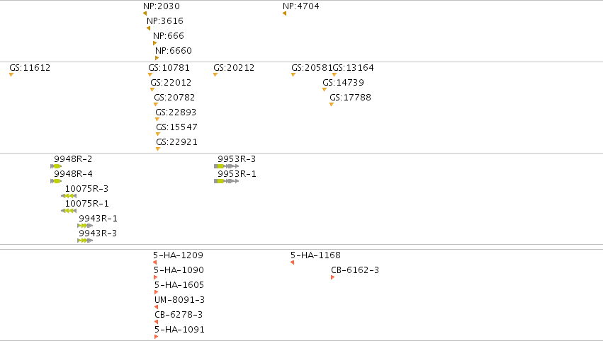Image resolution: width=603 pixels, height=341 pixels.
Task: Select the GS:17788 insertion marker
Action: 332,105
